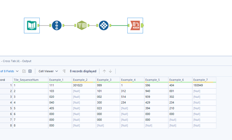Select the cell with value 040

60,102
